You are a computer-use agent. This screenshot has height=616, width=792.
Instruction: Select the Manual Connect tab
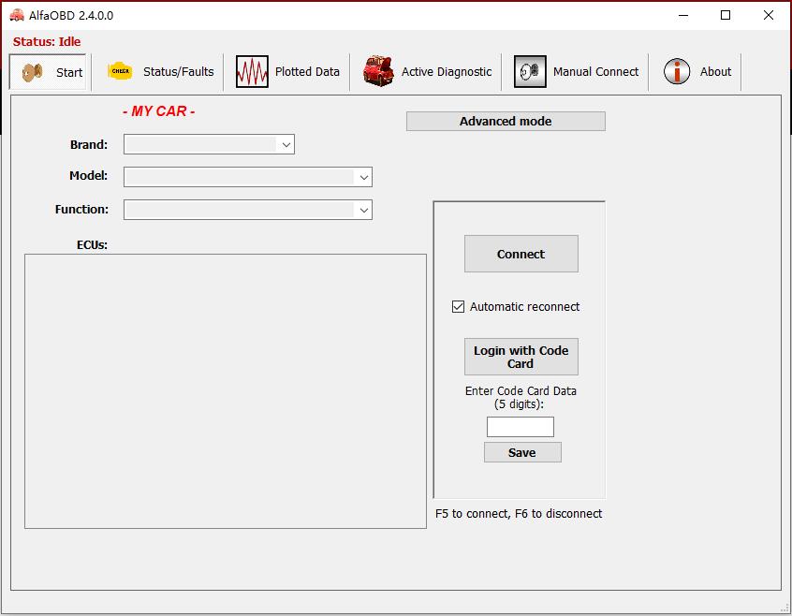click(576, 72)
